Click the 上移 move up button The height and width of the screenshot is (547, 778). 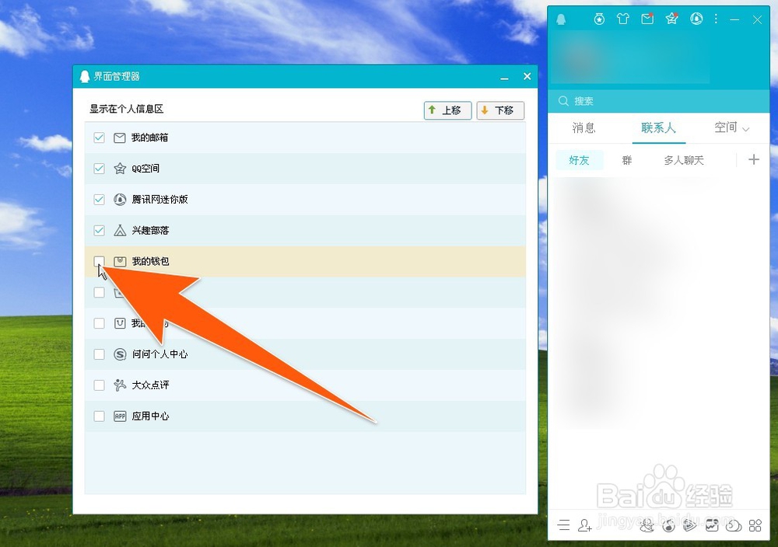(x=447, y=110)
